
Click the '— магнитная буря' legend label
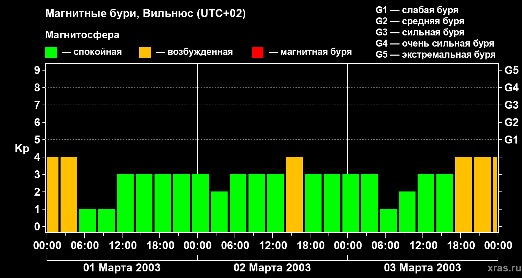310,52
